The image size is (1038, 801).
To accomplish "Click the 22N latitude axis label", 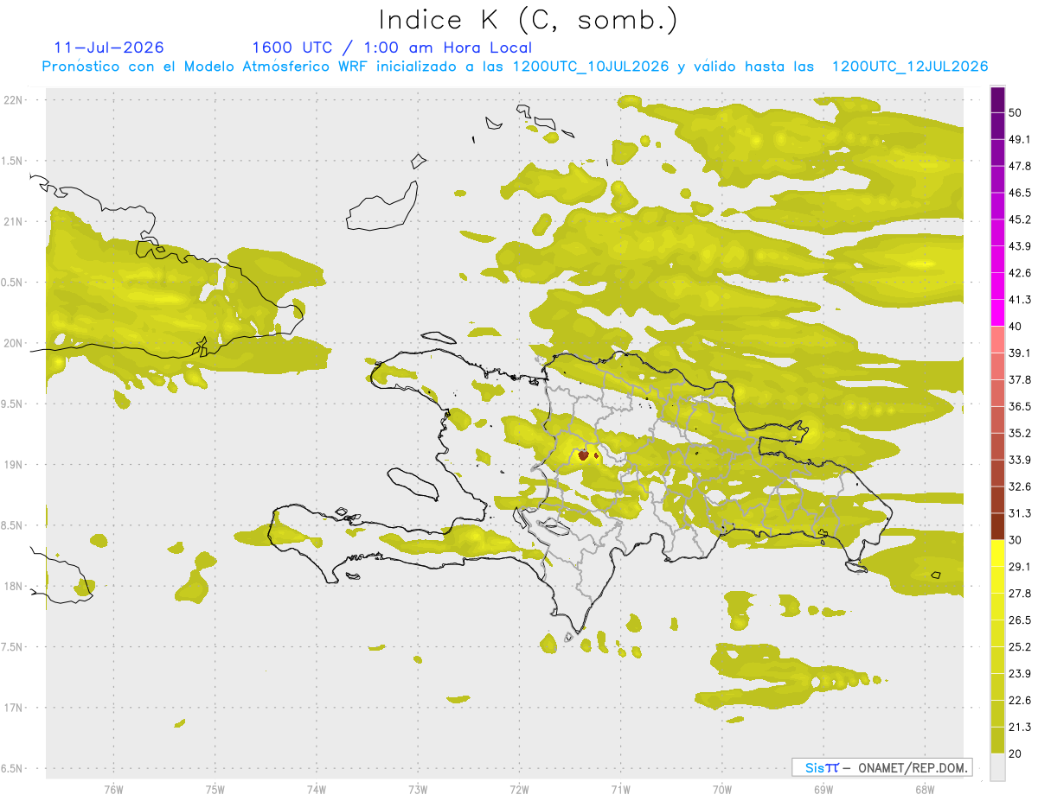I will click(x=14, y=100).
